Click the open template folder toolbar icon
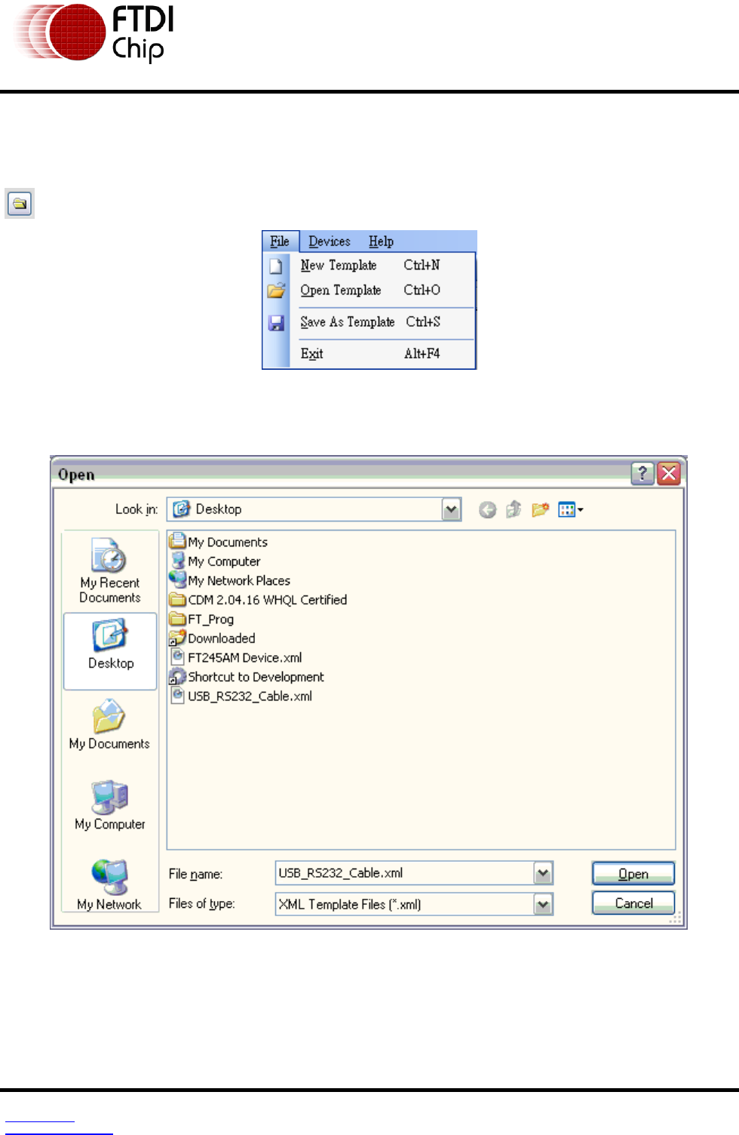739x1135 pixels. (20, 204)
